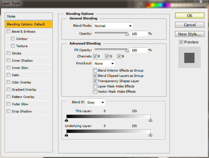This screenshot has height=158, width=209.
Task: Uncheck Transparency Shapes Layer
Action: point(95,81)
